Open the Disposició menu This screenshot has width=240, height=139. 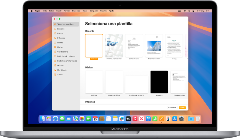(x=76, y=11)
